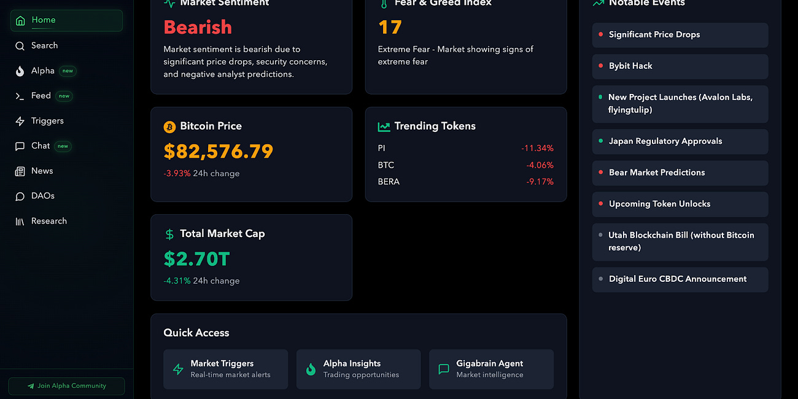This screenshot has width=798, height=399.
Task: Click the thermometer icon beside Fear & Greed Index
Action: [383, 3]
